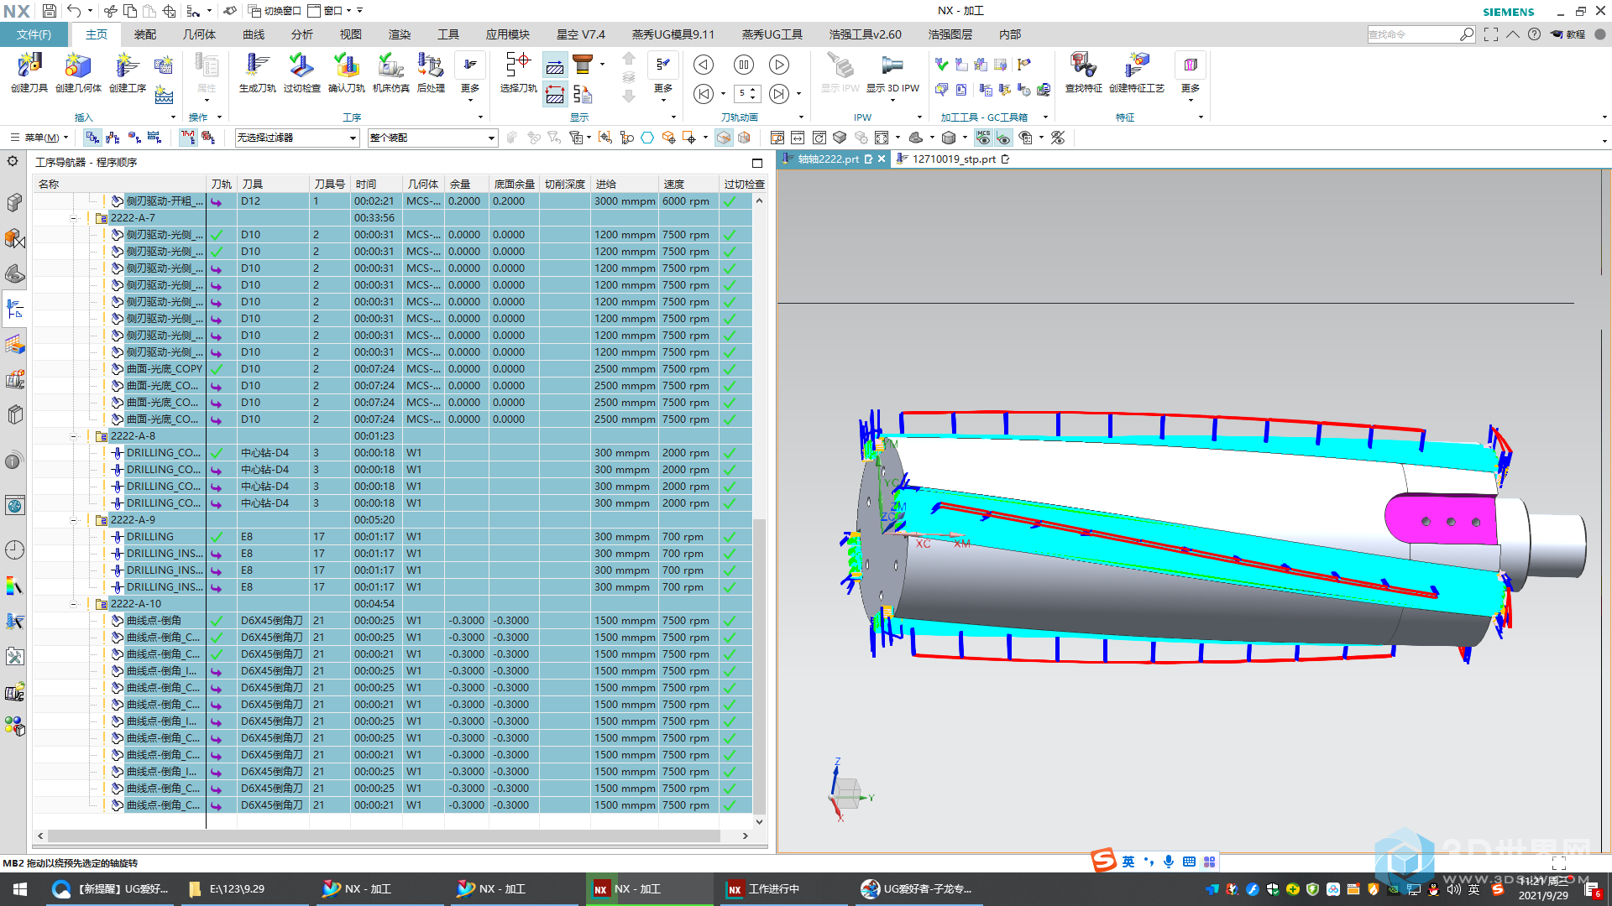Save the file with the floppy disk icon
The width and height of the screenshot is (1612, 906).
tap(49, 11)
